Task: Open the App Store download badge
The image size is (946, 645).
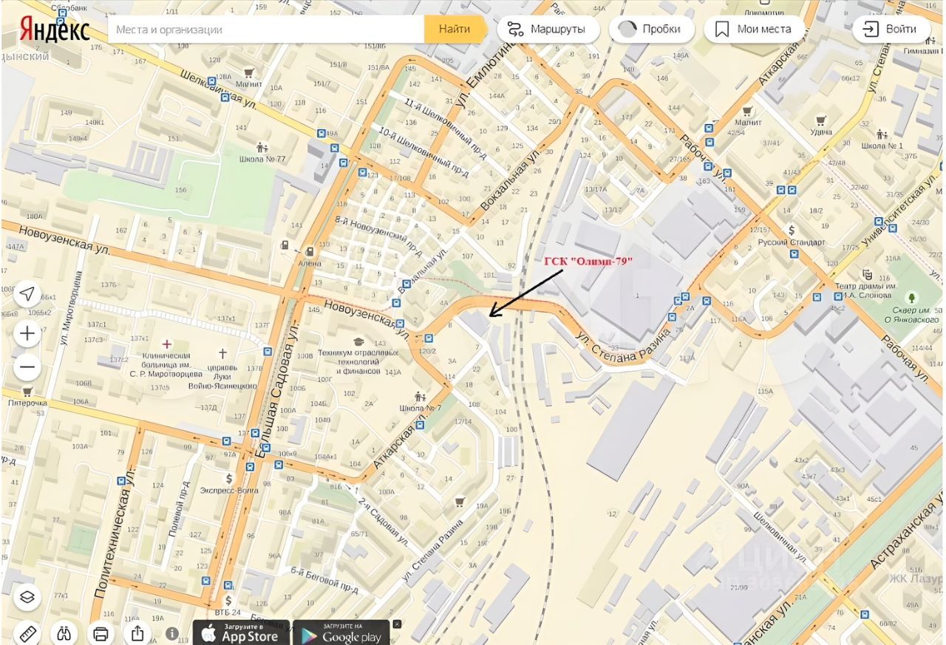Action: tap(241, 633)
